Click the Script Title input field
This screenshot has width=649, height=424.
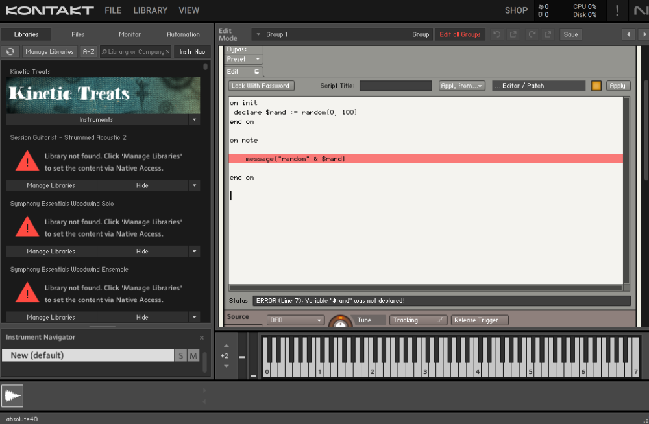(x=395, y=86)
